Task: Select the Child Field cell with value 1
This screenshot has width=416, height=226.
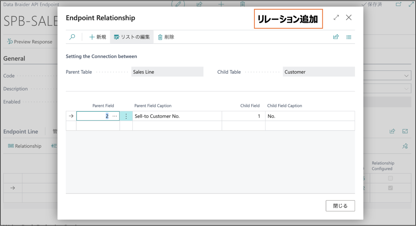Action: pos(244,116)
